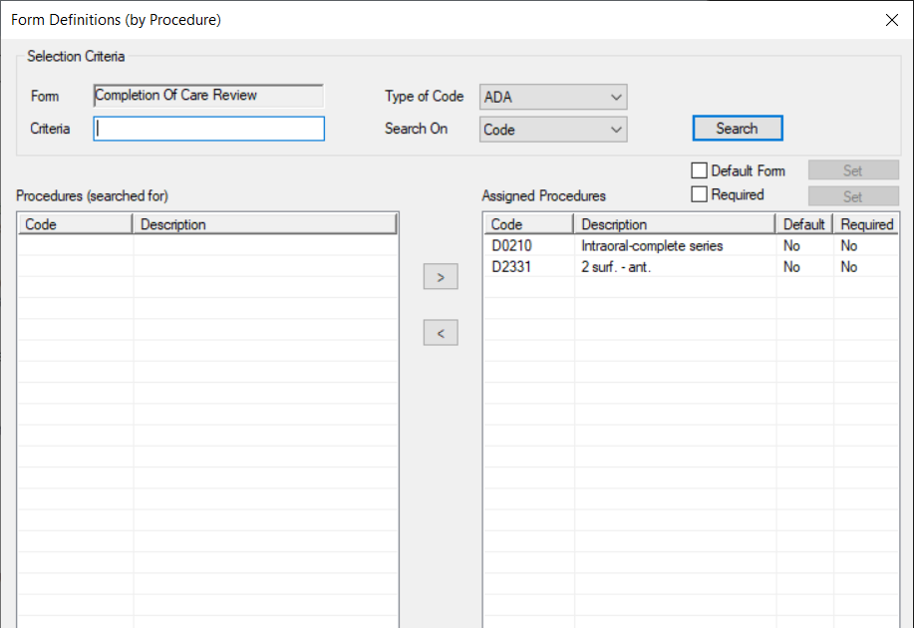Click inside the Criteria input field

(208, 129)
